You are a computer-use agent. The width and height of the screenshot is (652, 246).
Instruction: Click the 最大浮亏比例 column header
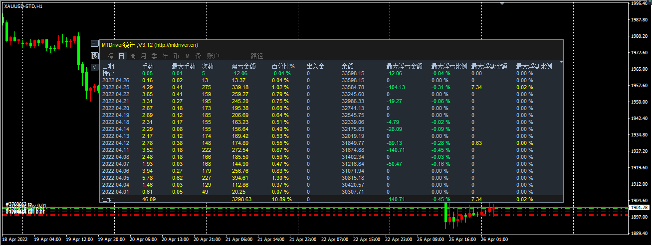coord(449,66)
